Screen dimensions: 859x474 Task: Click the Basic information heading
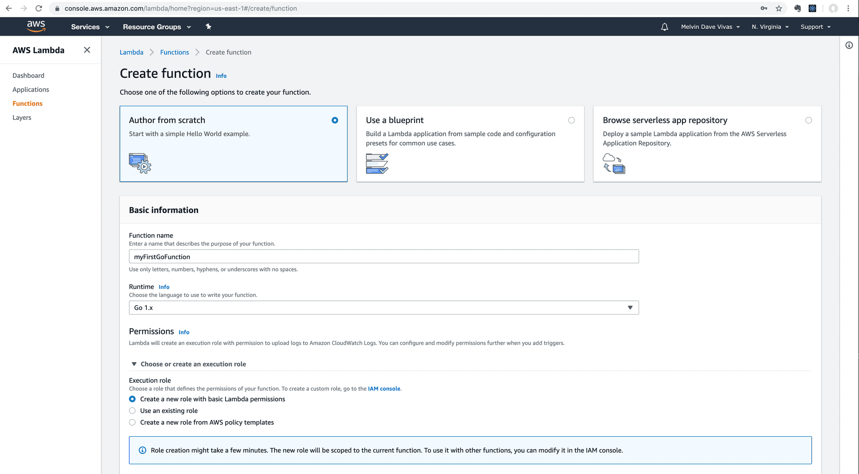(164, 210)
